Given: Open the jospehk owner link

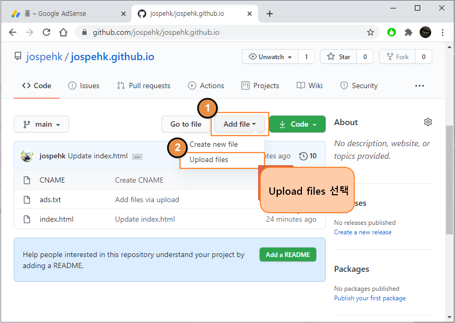Looking at the screenshot, I should coord(44,56).
